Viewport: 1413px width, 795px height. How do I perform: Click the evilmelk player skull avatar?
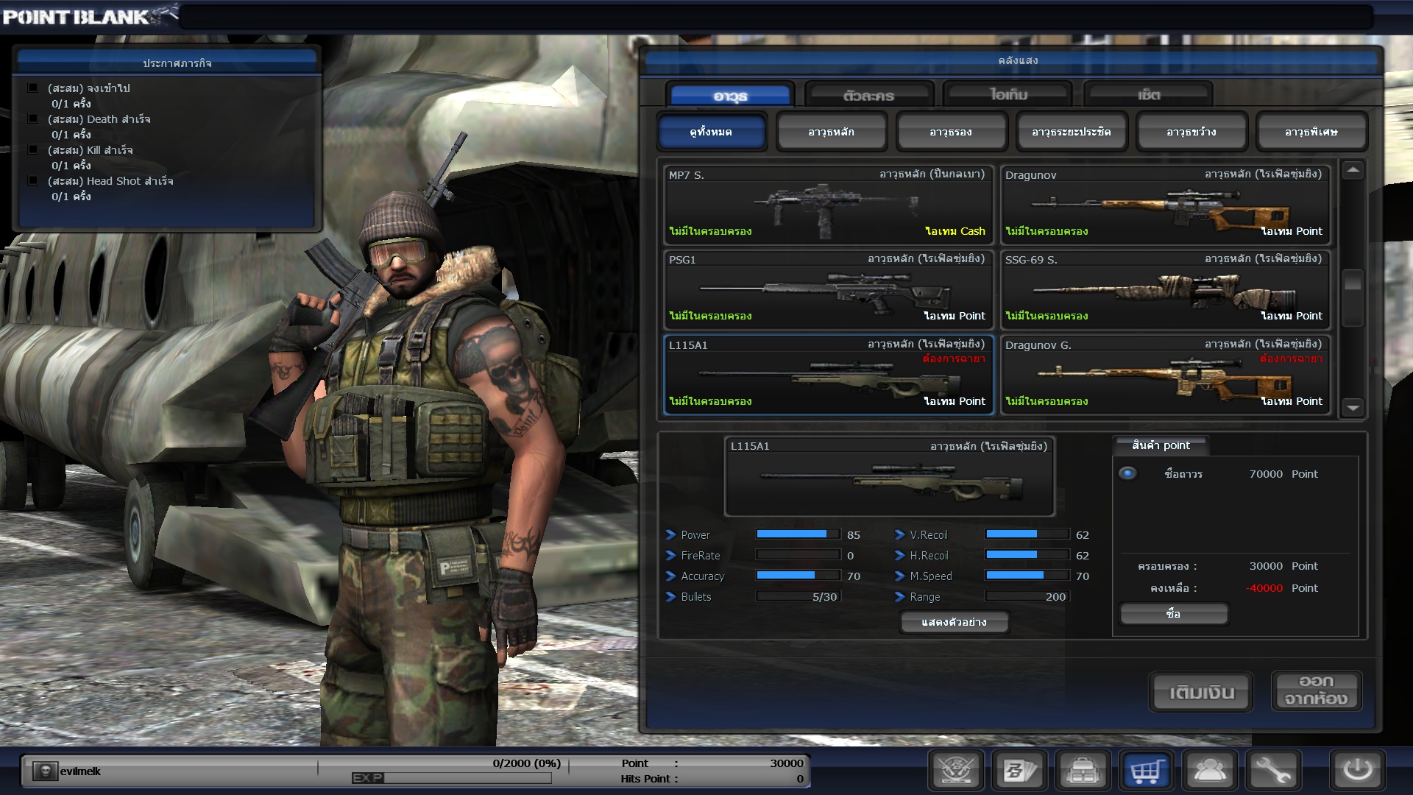click(45, 771)
